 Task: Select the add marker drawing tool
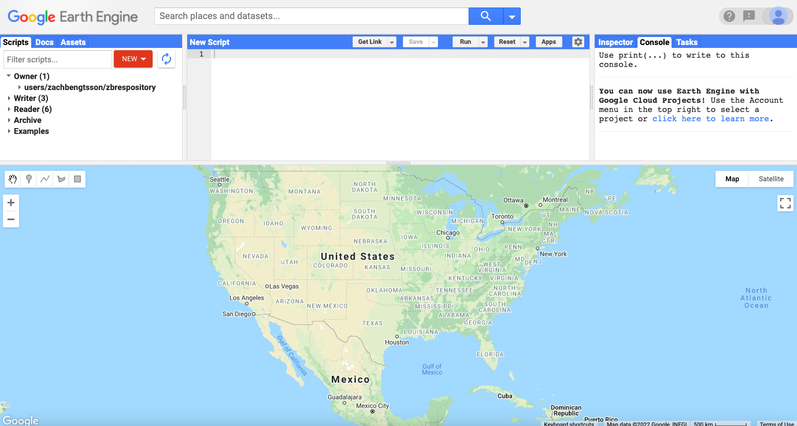click(x=29, y=180)
